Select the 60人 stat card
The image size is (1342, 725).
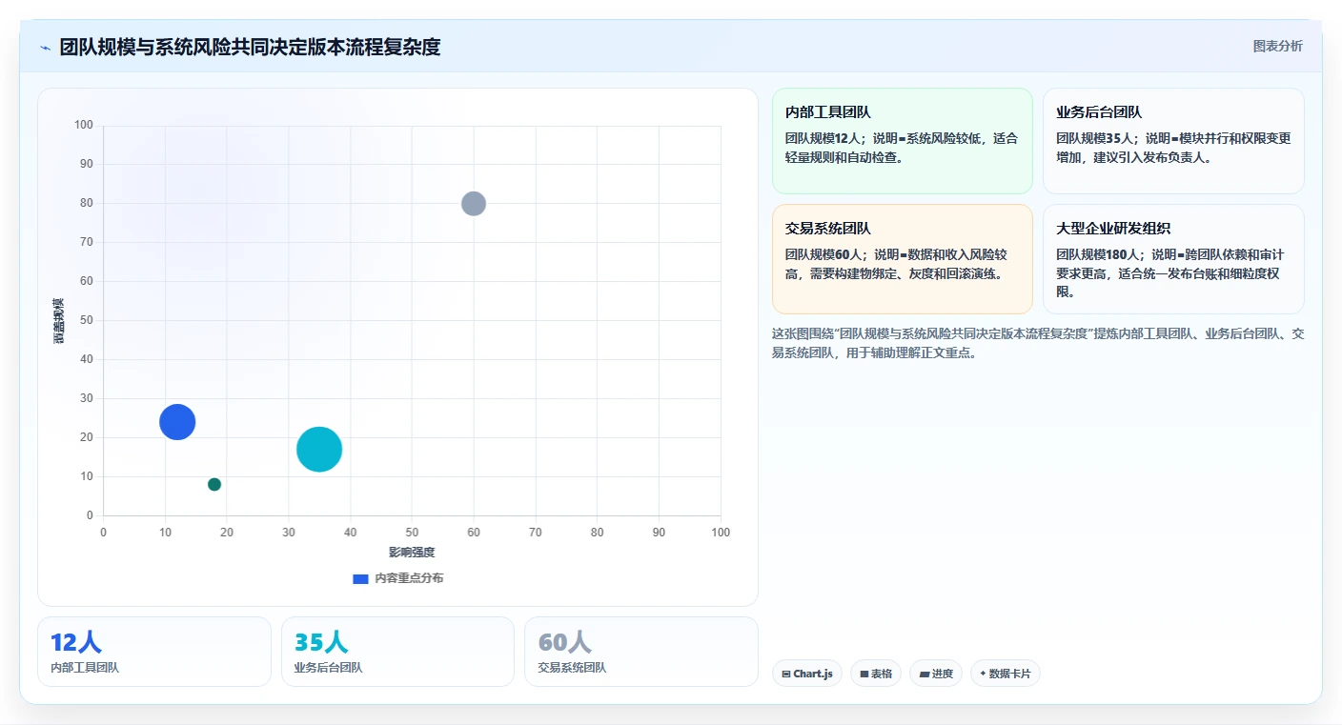pos(641,652)
